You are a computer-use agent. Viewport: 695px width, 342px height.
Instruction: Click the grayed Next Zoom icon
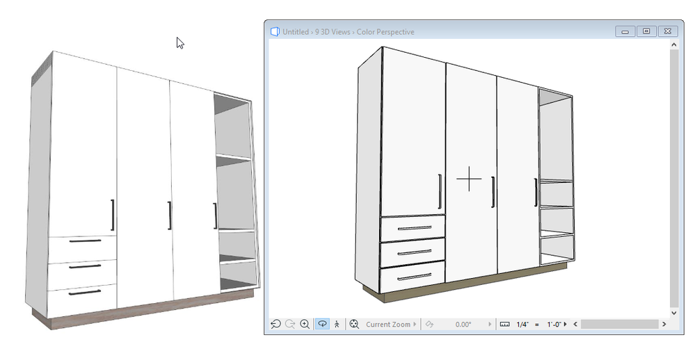(x=290, y=324)
